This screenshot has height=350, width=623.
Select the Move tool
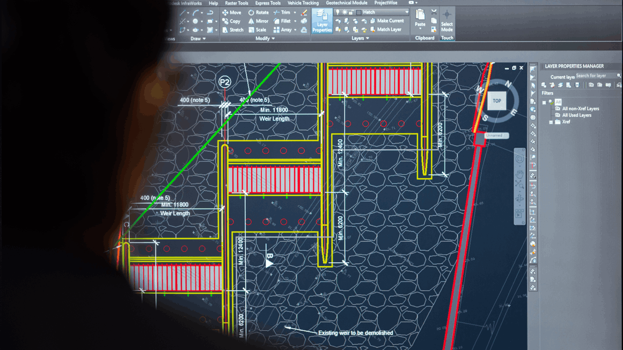point(232,12)
